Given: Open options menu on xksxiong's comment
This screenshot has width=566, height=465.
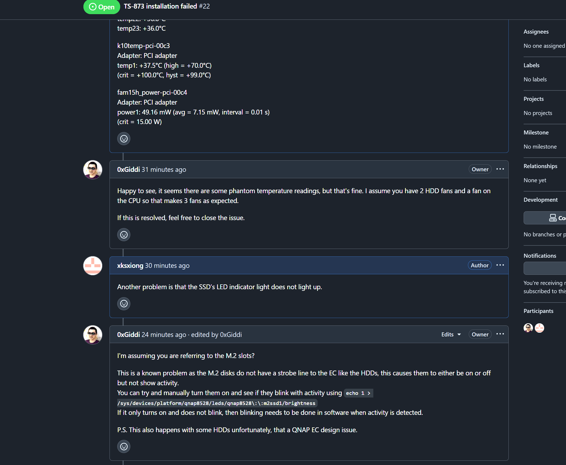Looking at the screenshot, I should tap(500, 265).
